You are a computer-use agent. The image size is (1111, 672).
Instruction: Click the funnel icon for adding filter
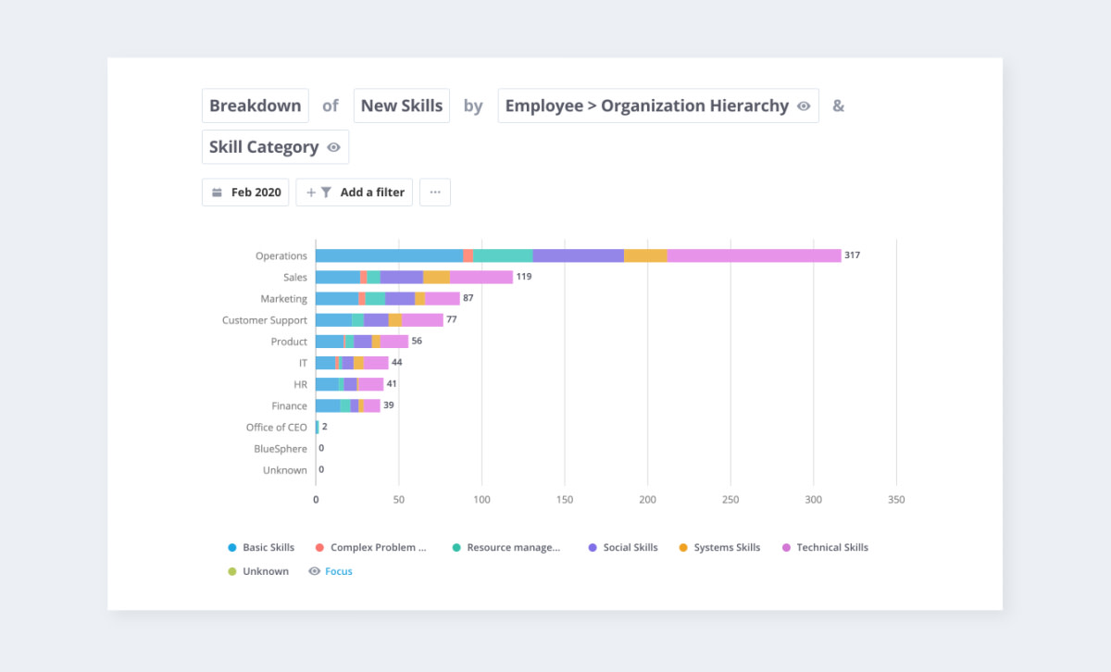[326, 193]
